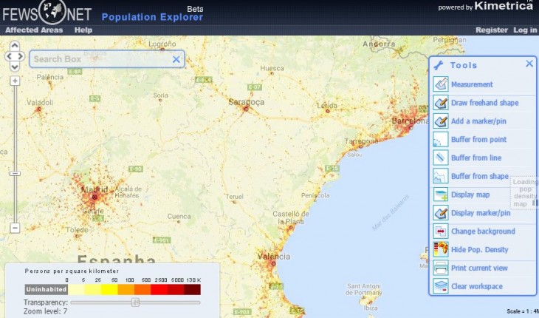Screen dimensions: 539x318
Task: Clear the Search Box with X
Action: (x=176, y=59)
